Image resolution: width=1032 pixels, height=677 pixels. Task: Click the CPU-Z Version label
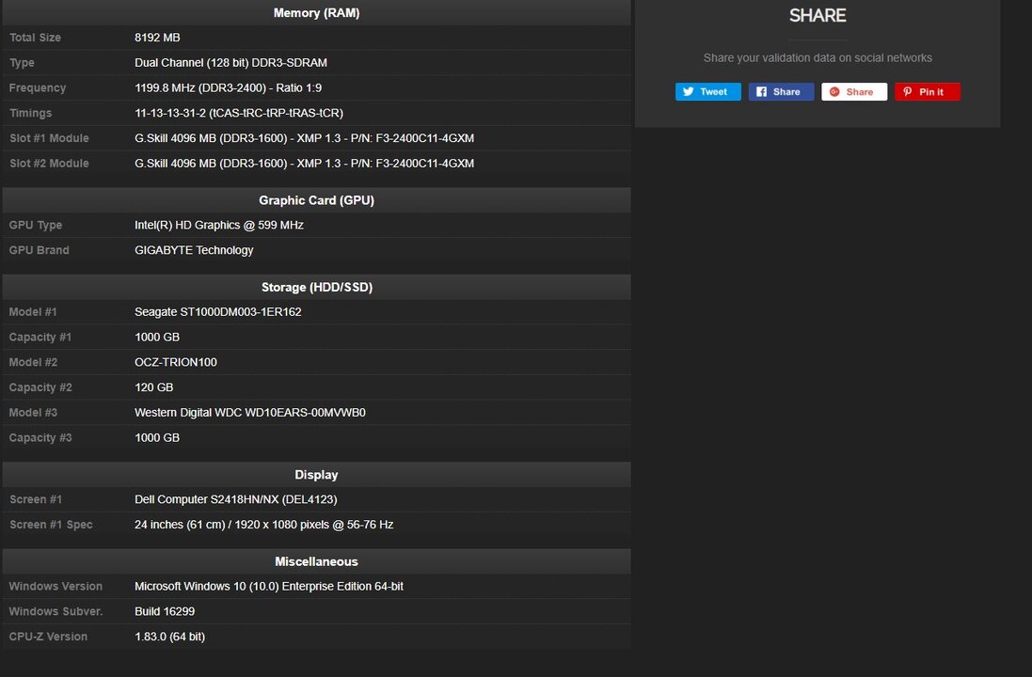(48, 637)
